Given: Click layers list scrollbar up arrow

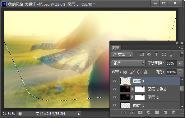Looking at the screenshot, I should pos(182,80).
